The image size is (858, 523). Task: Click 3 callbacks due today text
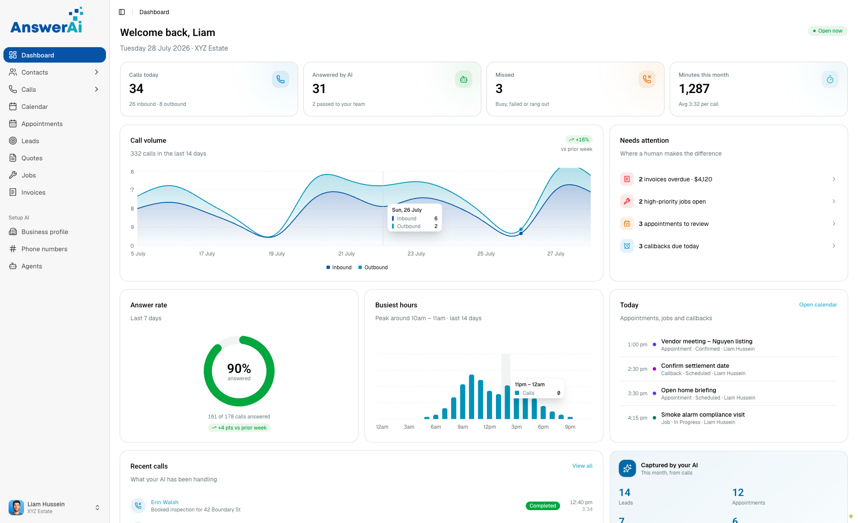coord(669,246)
